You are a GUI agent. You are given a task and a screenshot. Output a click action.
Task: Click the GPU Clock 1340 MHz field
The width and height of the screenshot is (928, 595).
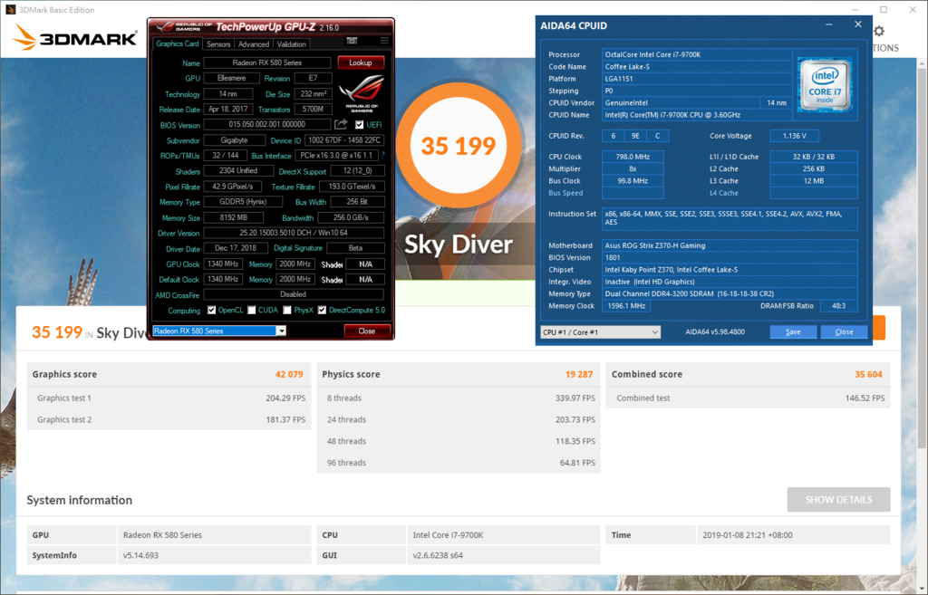tap(223, 264)
